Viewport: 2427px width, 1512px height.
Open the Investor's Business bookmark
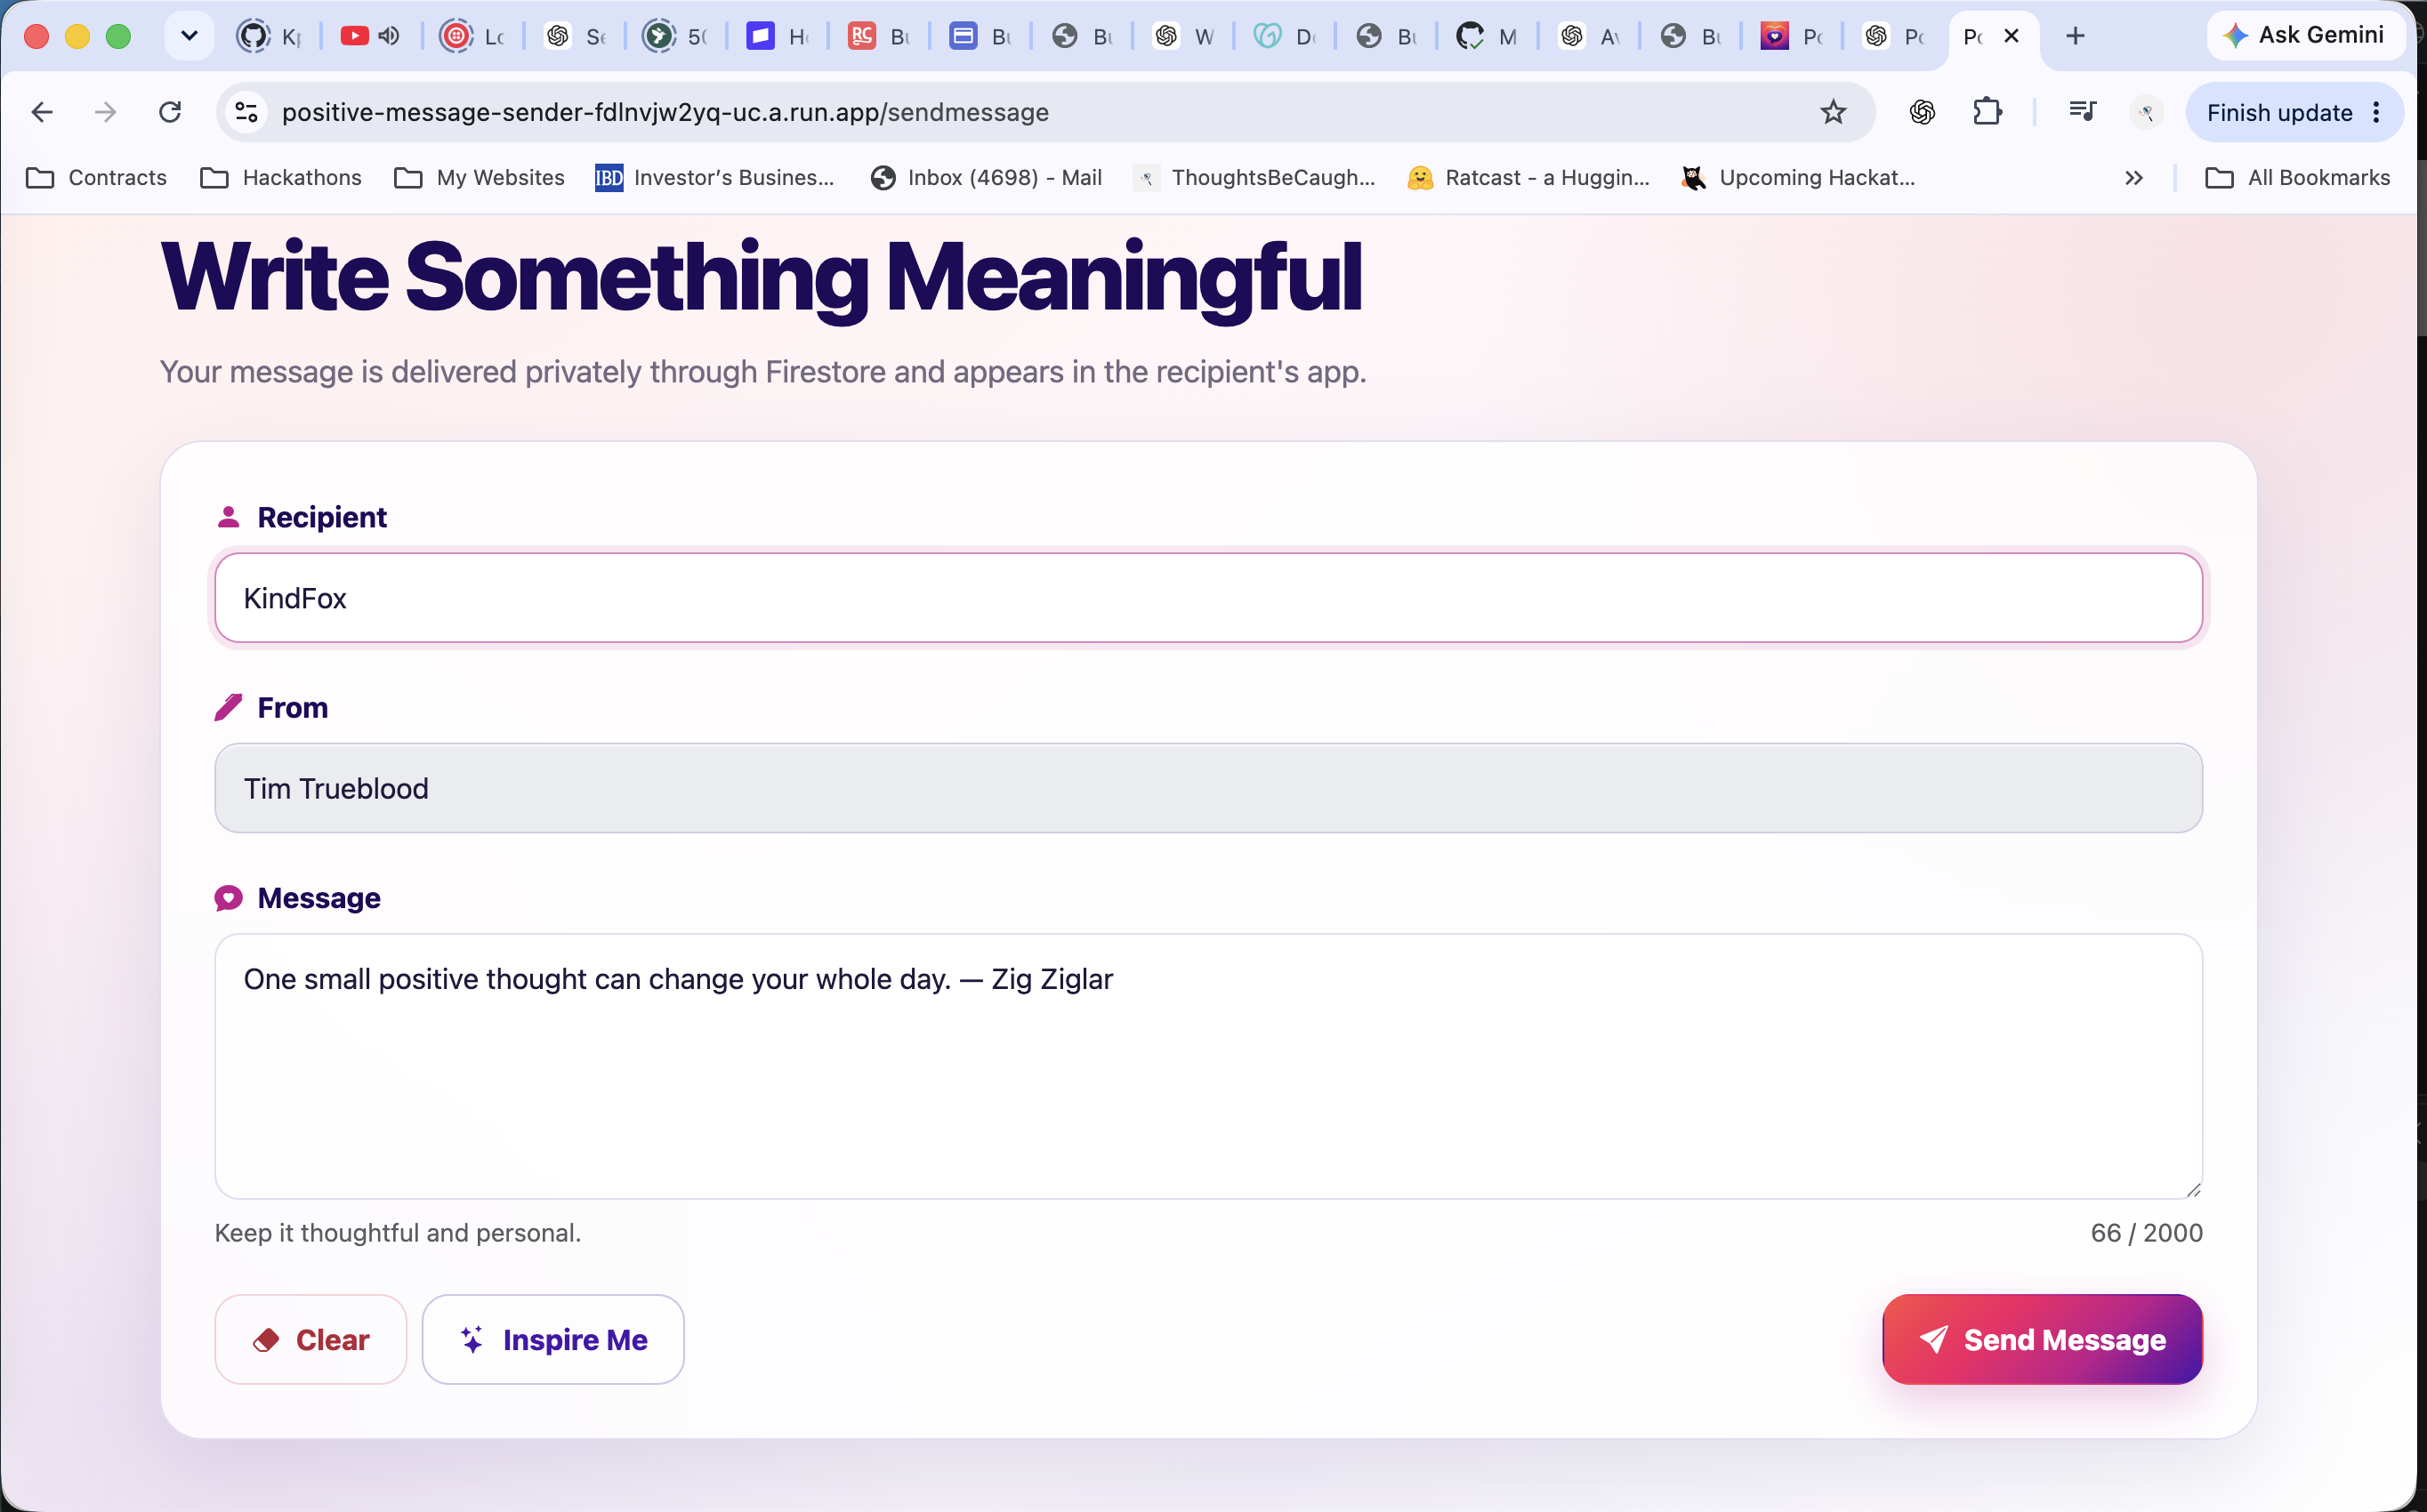pos(715,178)
